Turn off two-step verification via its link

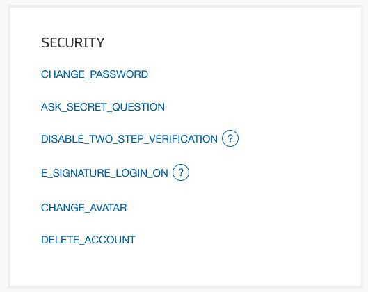pyautogui.click(x=129, y=139)
